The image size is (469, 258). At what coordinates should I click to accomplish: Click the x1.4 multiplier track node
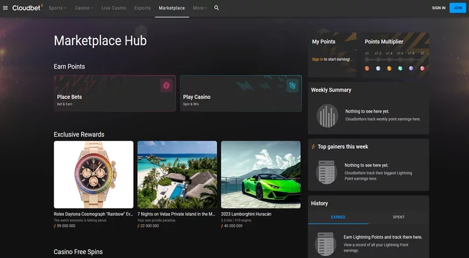click(389, 59)
